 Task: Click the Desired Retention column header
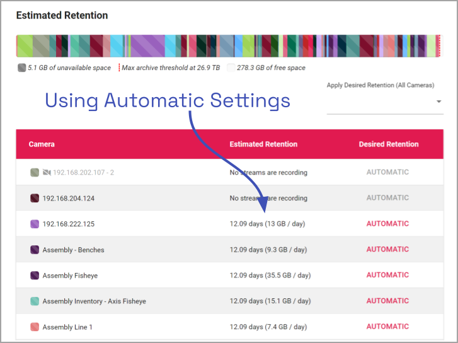(x=388, y=144)
